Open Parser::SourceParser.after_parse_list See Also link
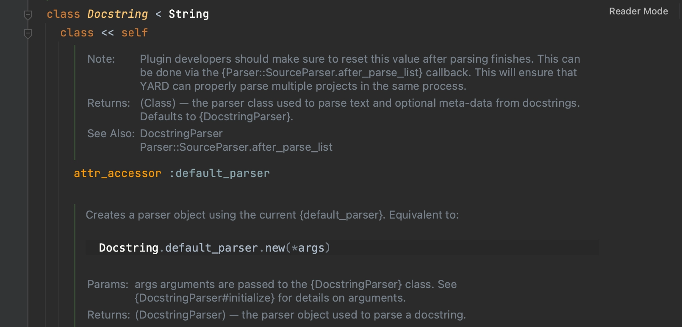 click(x=236, y=147)
